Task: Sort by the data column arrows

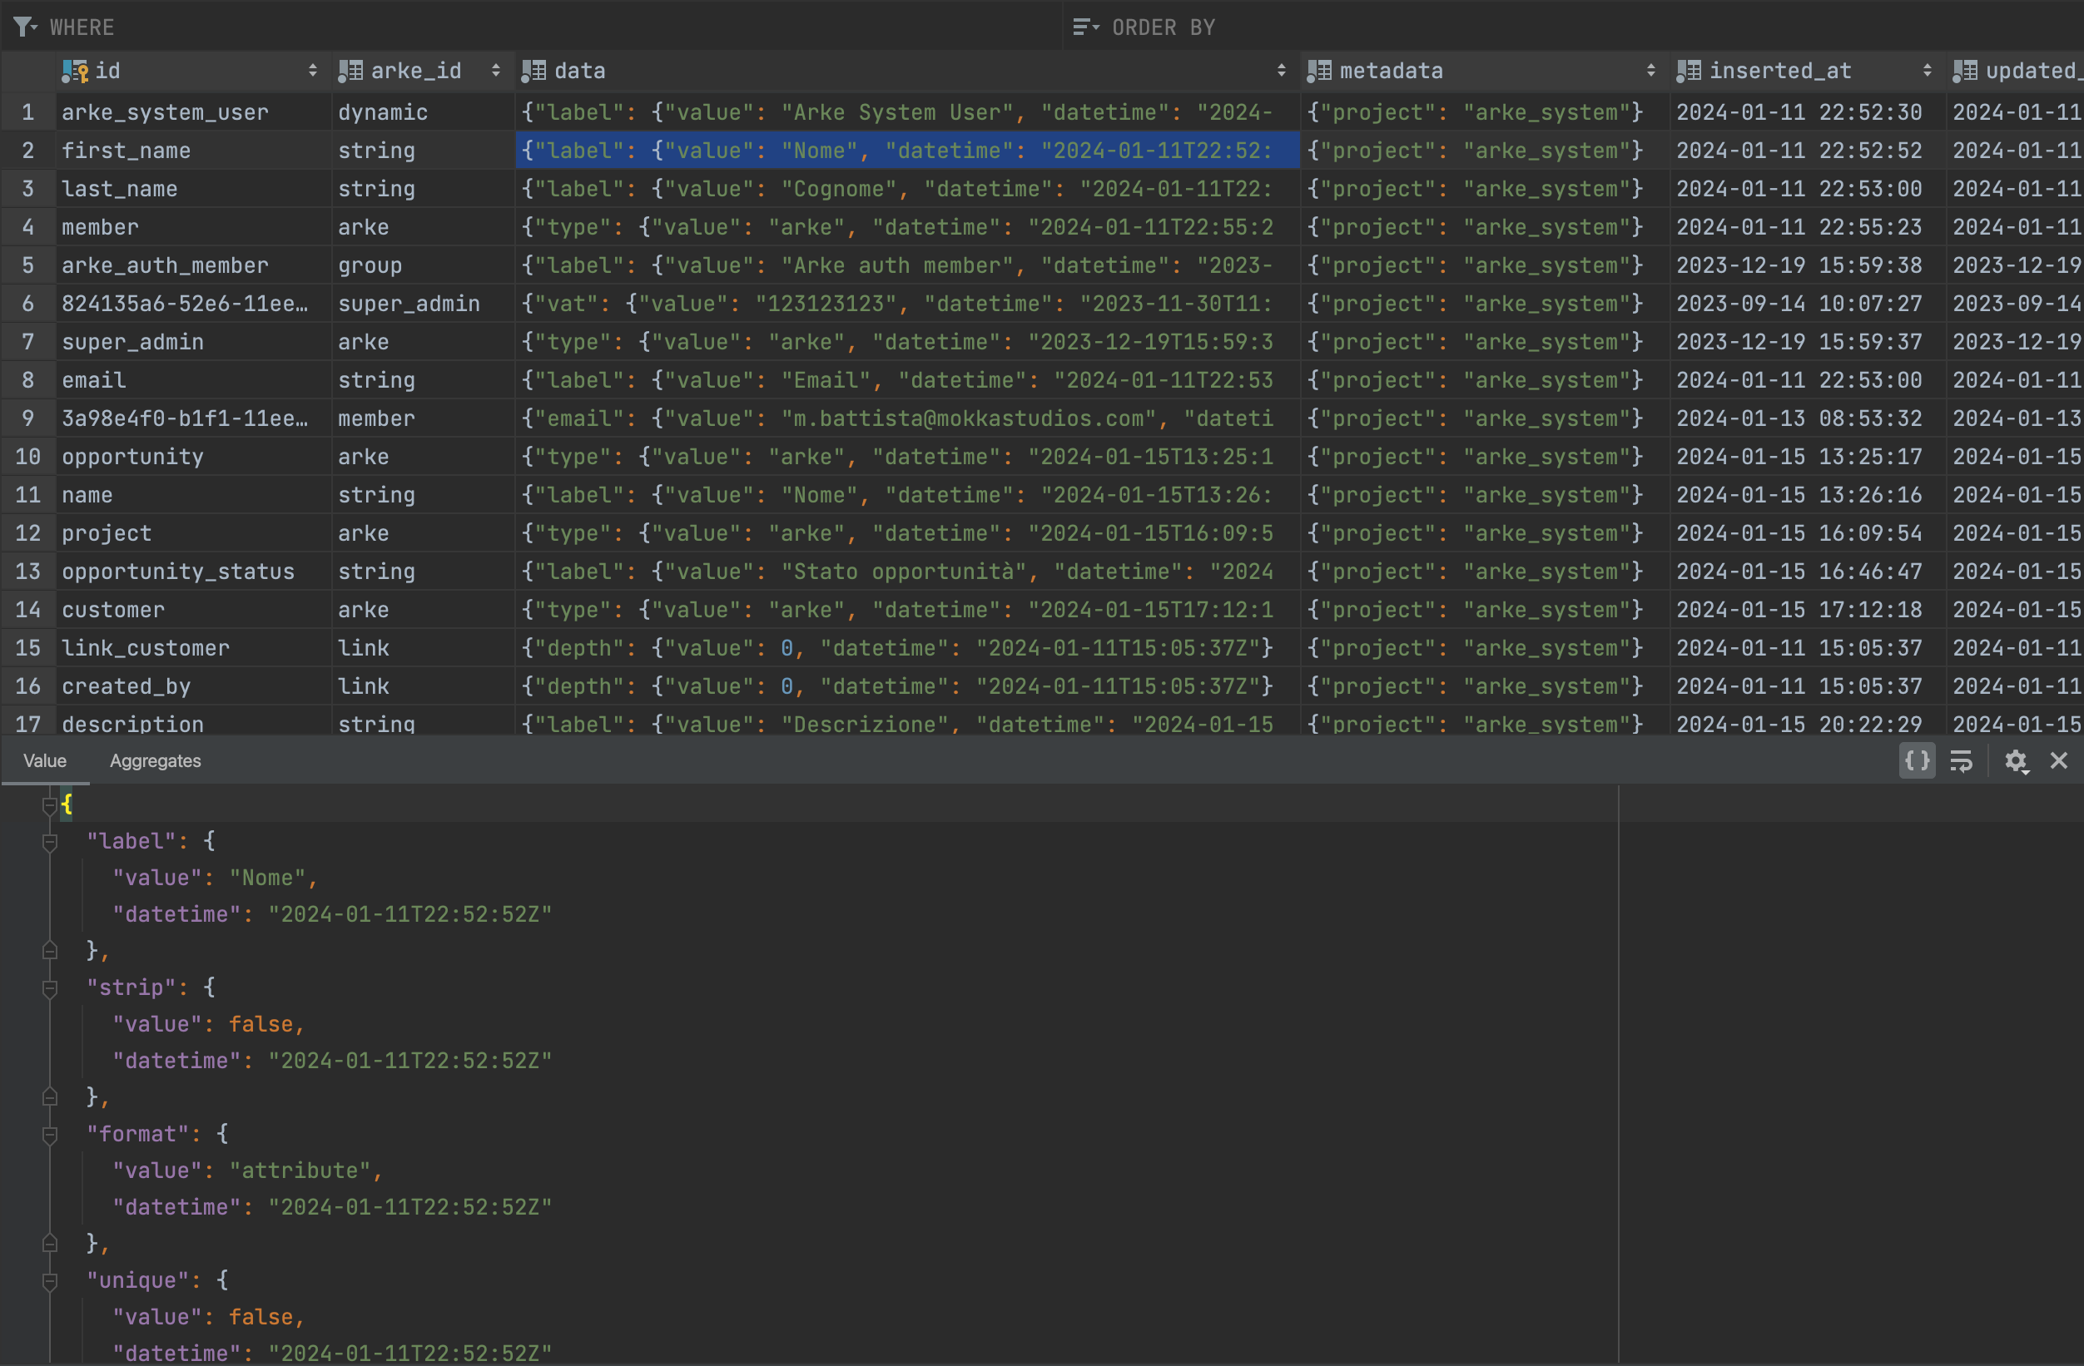Action: 1281,71
